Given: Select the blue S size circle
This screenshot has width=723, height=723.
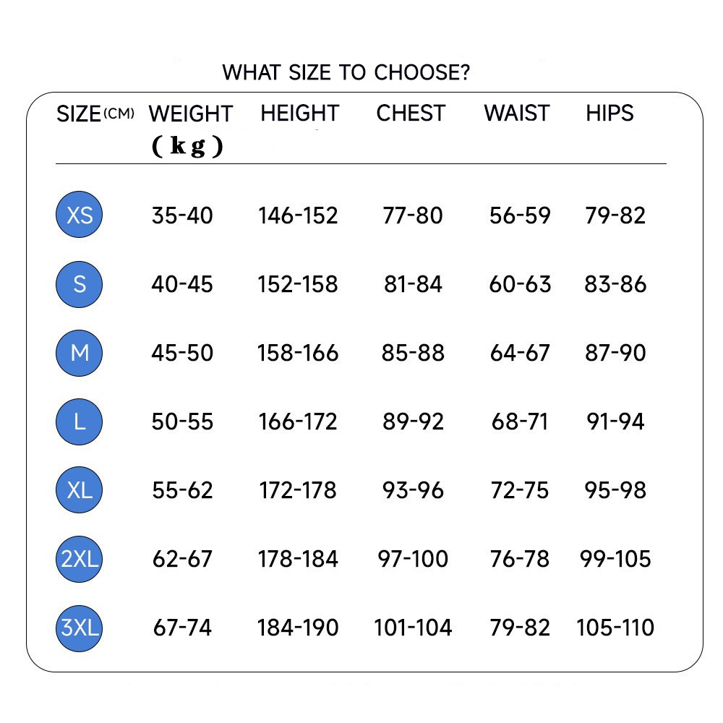Looking at the screenshot, I should tap(80, 284).
